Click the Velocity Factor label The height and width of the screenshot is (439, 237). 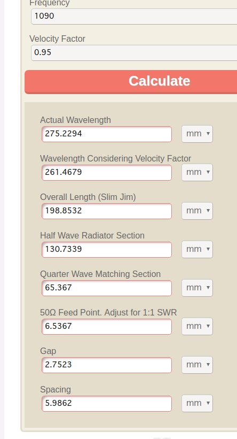(57, 38)
